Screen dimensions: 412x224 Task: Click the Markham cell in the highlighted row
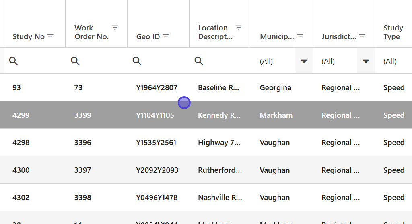click(276, 115)
